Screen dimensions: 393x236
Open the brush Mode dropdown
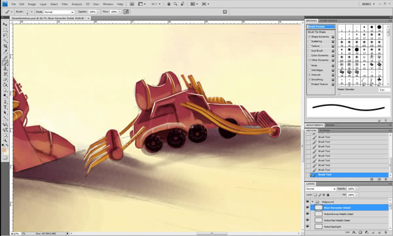(x=59, y=12)
